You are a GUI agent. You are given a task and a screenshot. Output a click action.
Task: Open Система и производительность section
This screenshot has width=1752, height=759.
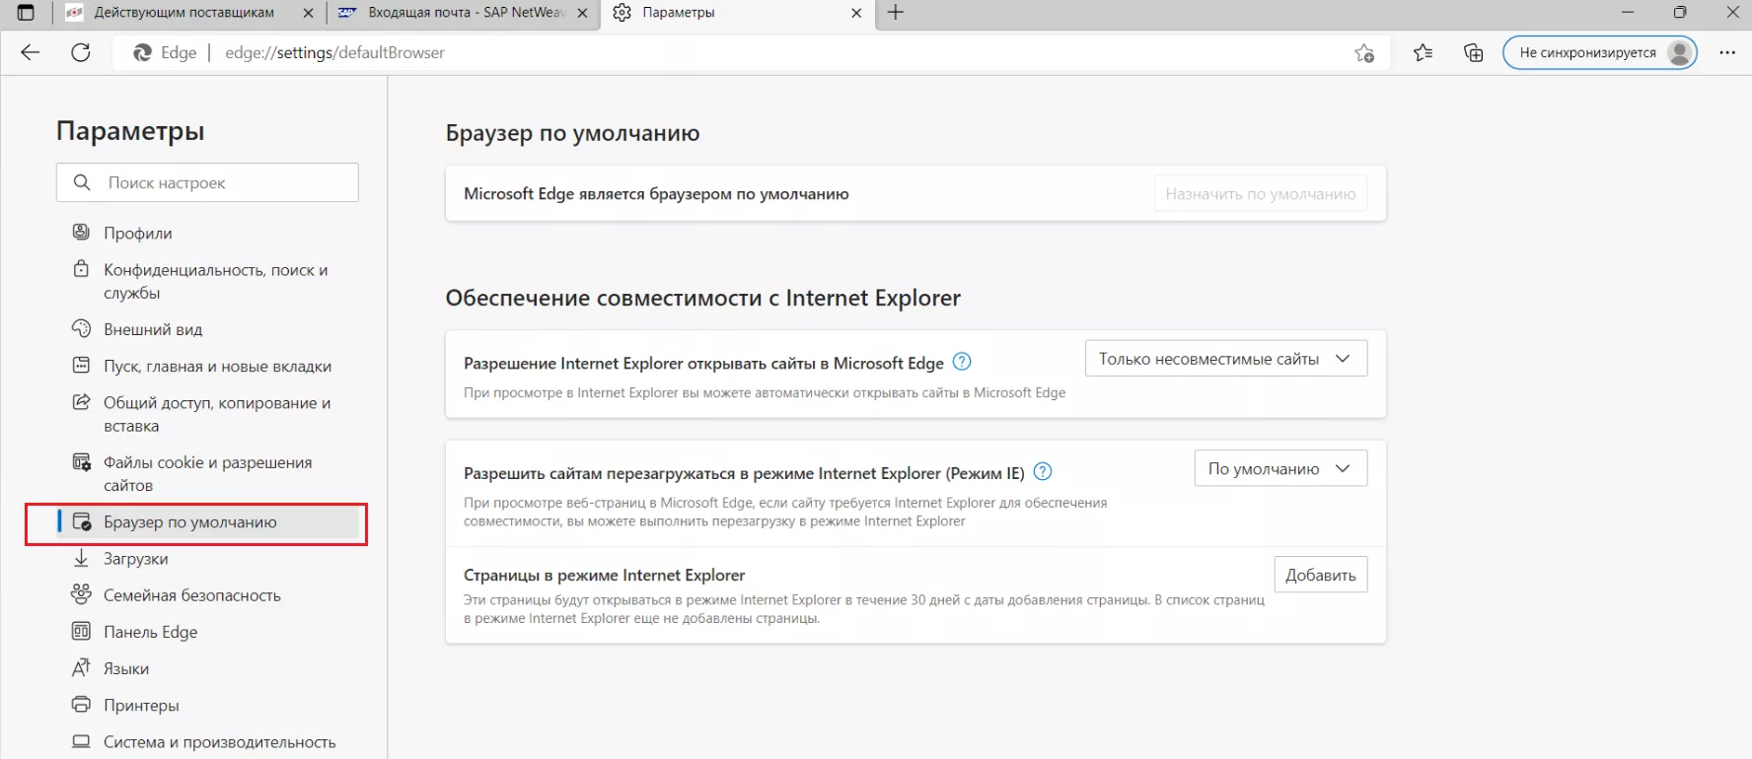[x=207, y=742]
